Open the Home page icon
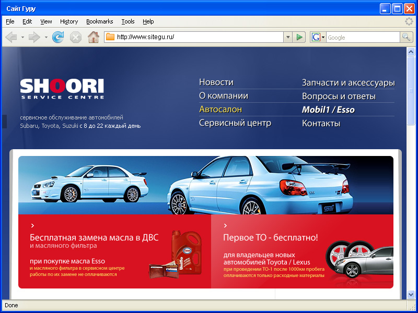 click(94, 37)
